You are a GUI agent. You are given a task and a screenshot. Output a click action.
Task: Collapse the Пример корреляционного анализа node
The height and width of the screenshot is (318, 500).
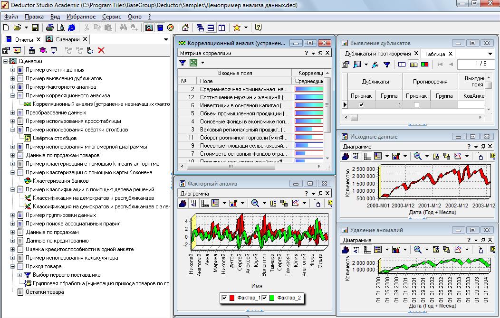13,95
